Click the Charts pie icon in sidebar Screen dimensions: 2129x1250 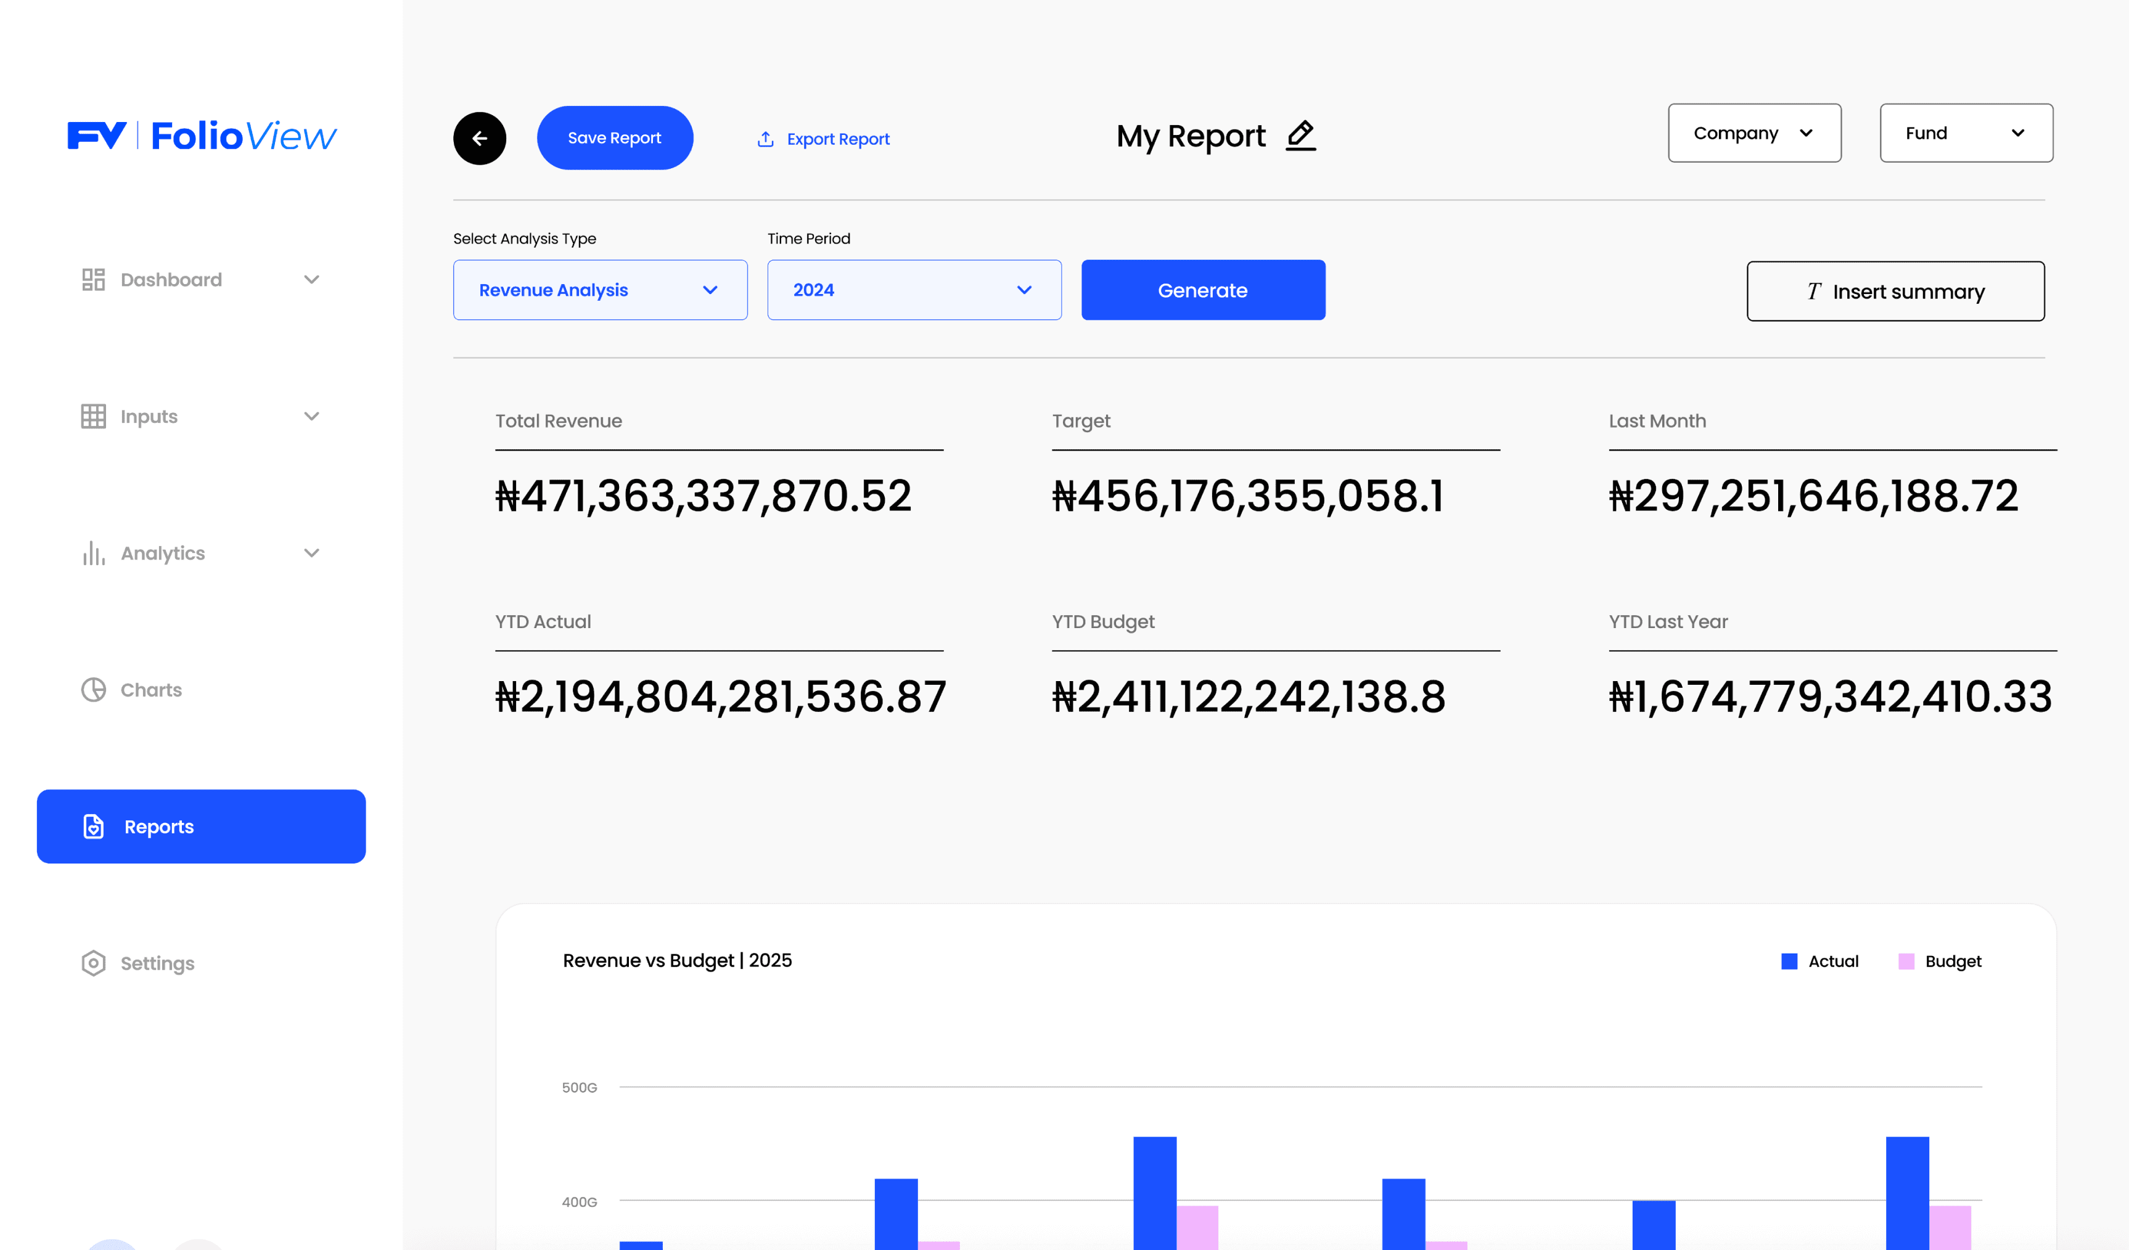coord(93,690)
